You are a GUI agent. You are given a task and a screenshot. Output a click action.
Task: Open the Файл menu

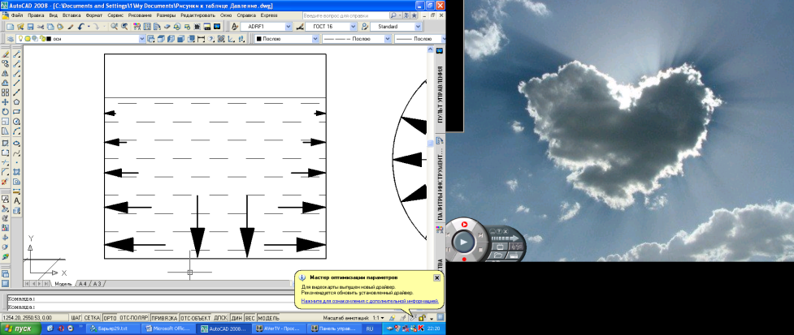[17, 15]
